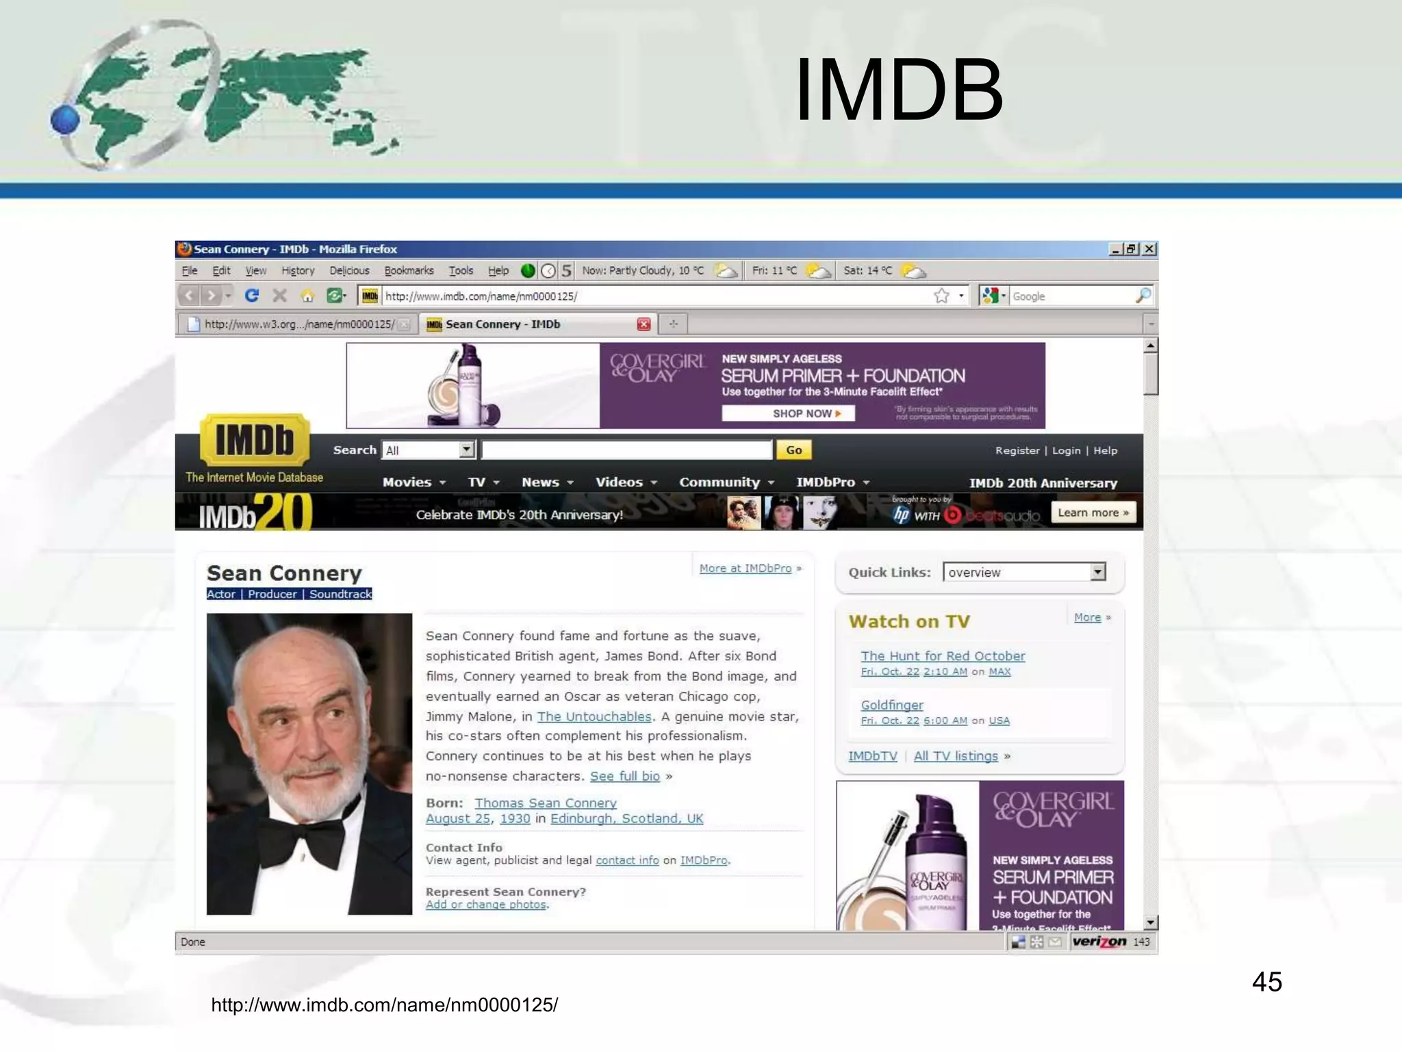The width and height of the screenshot is (1402, 1051).
Task: Click the Firefox icon in the title bar
Action: [x=184, y=248]
